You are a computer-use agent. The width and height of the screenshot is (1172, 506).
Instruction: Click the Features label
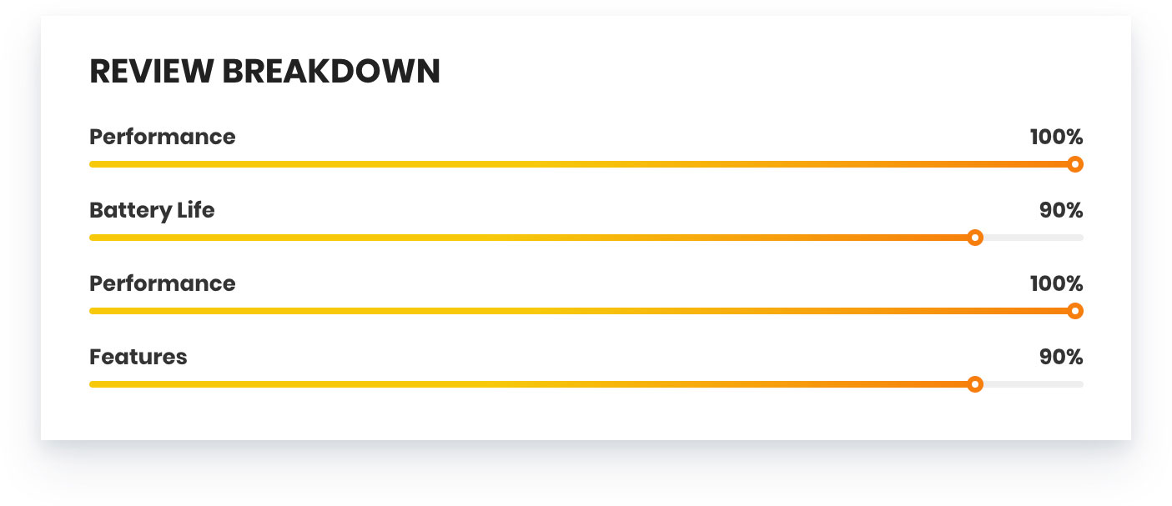[138, 357]
